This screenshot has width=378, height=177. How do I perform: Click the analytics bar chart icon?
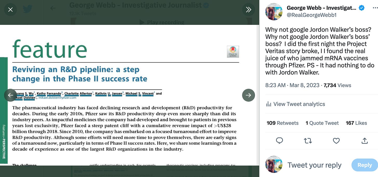(x=268, y=104)
